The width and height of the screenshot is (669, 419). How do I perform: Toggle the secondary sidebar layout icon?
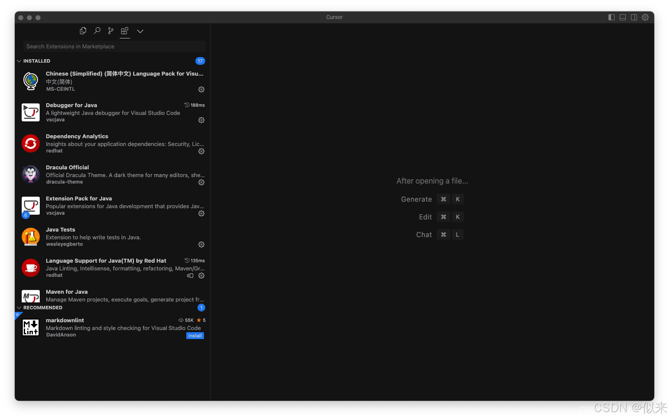click(x=634, y=17)
